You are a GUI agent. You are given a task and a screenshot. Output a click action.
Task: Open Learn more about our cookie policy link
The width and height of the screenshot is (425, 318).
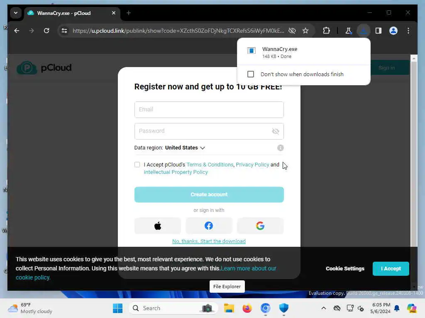coord(248,268)
